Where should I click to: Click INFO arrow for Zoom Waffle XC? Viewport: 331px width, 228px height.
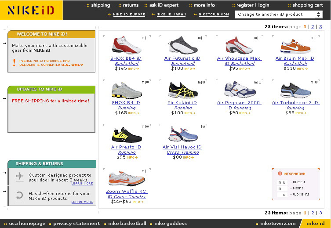click(138, 202)
